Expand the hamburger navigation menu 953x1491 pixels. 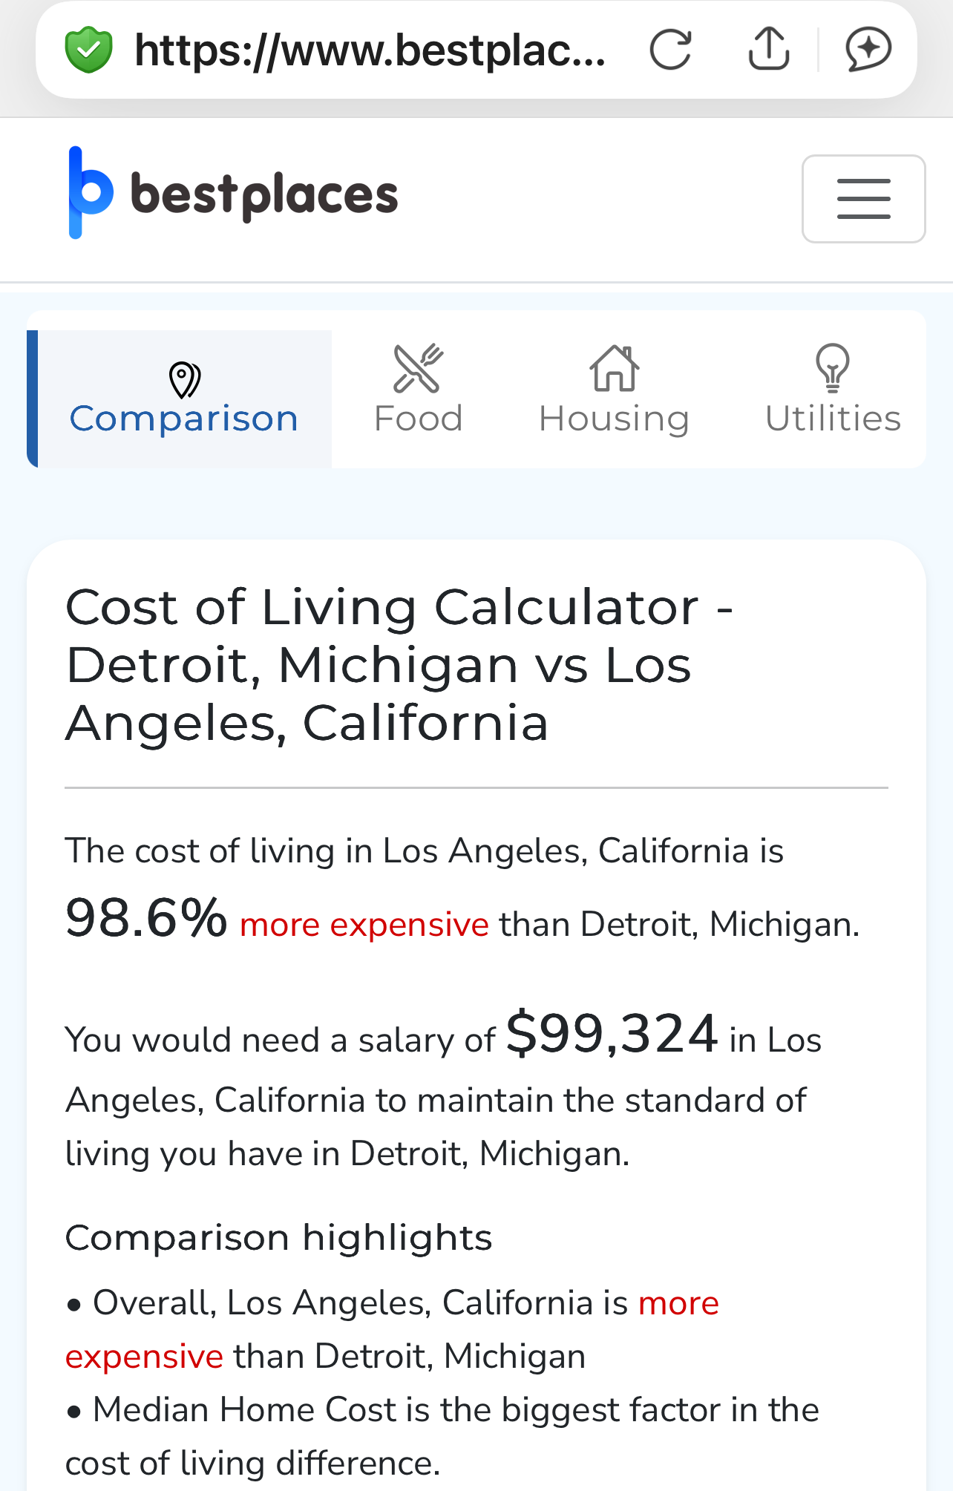pos(863,199)
